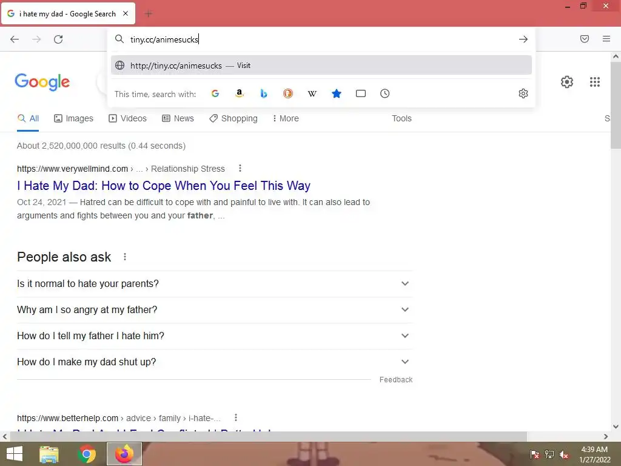Click the vertical scrollbar thumb
Image resolution: width=621 pixels, height=466 pixels.
616,106
